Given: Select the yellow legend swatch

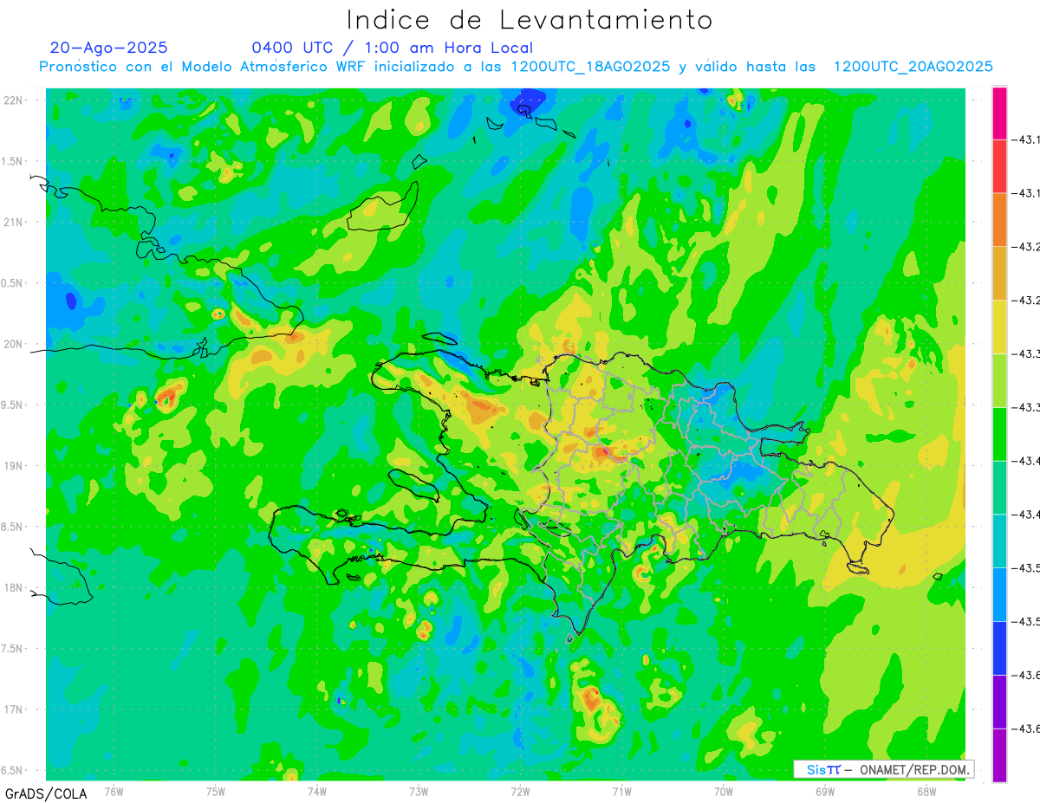Looking at the screenshot, I should [x=999, y=327].
